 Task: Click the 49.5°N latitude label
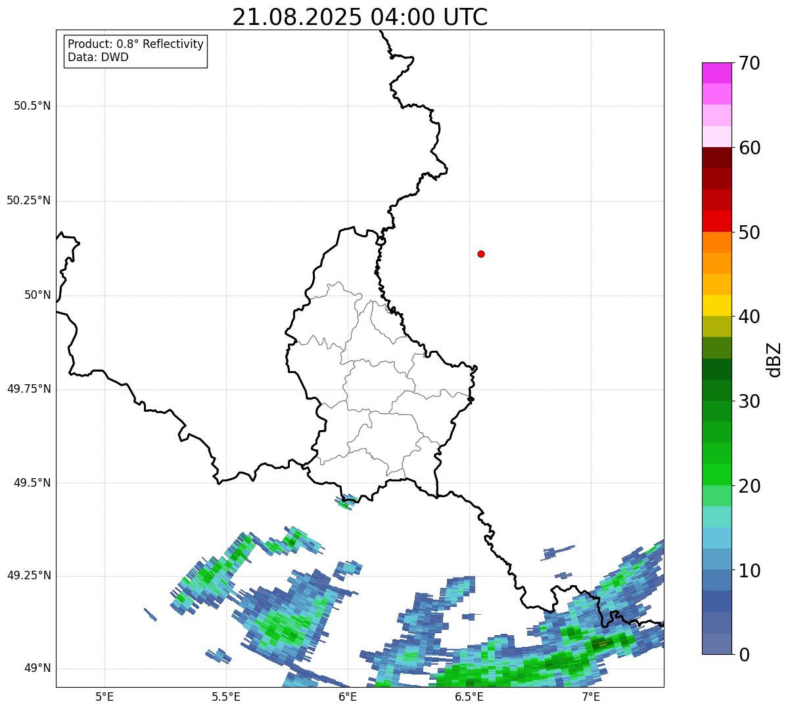click(x=32, y=483)
